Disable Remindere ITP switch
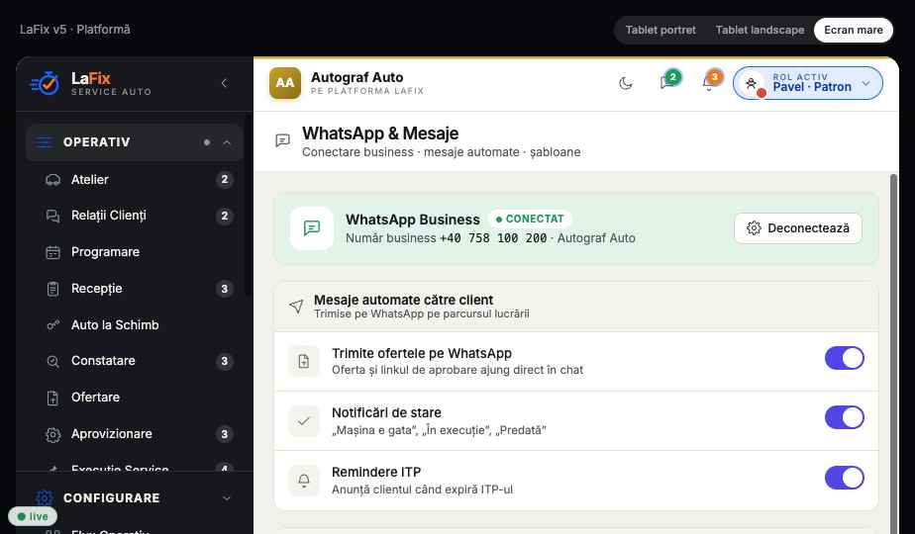This screenshot has height=534, width=915. click(x=845, y=478)
